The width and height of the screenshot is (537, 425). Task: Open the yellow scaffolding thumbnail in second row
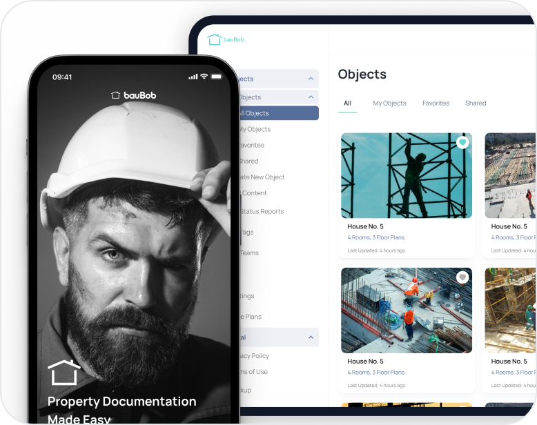click(510, 310)
